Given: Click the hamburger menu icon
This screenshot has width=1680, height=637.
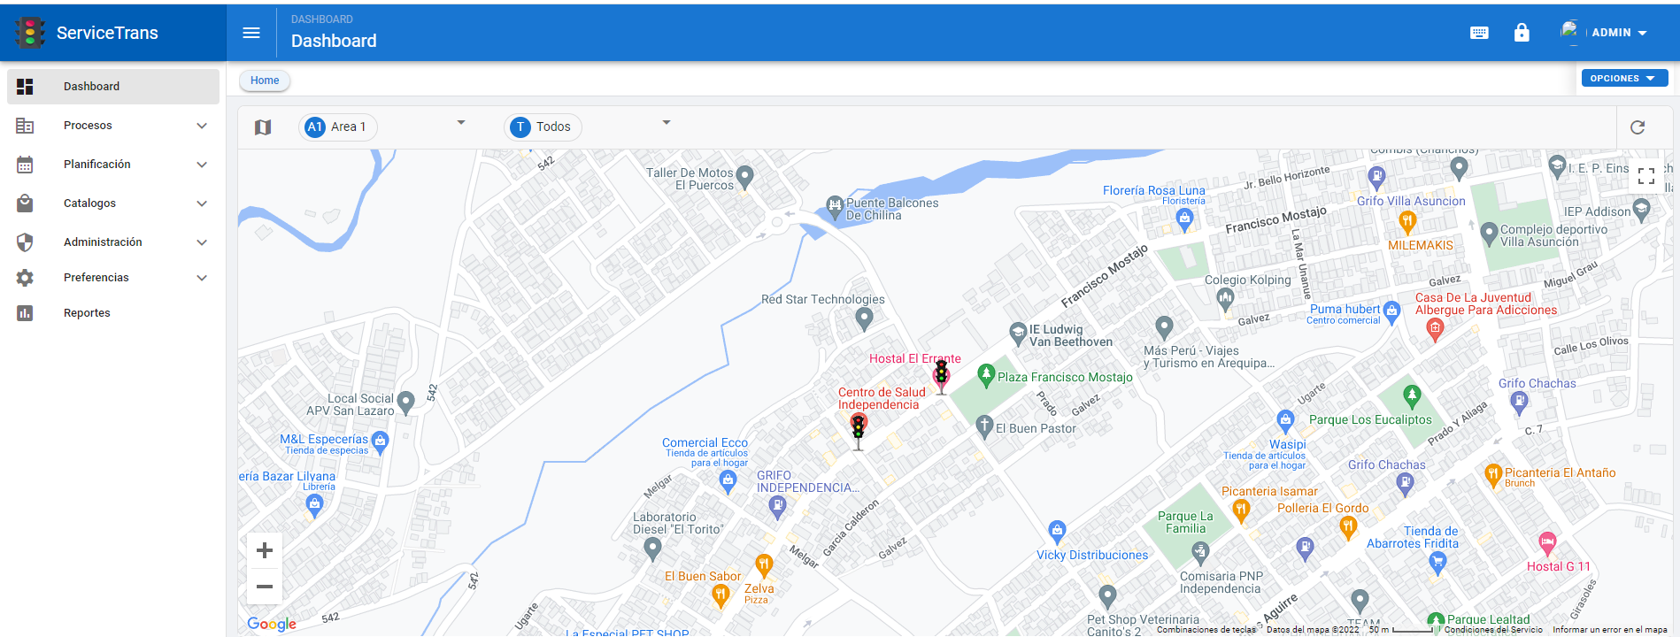Looking at the screenshot, I should 251,33.
